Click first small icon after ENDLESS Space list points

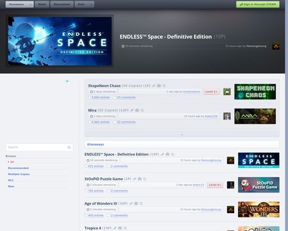[x=163, y=155]
